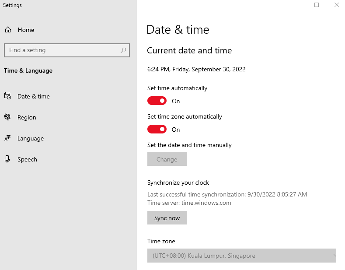The width and height of the screenshot is (345, 270).
Task: Click the Synchronize your clock label
Action: coord(178,182)
